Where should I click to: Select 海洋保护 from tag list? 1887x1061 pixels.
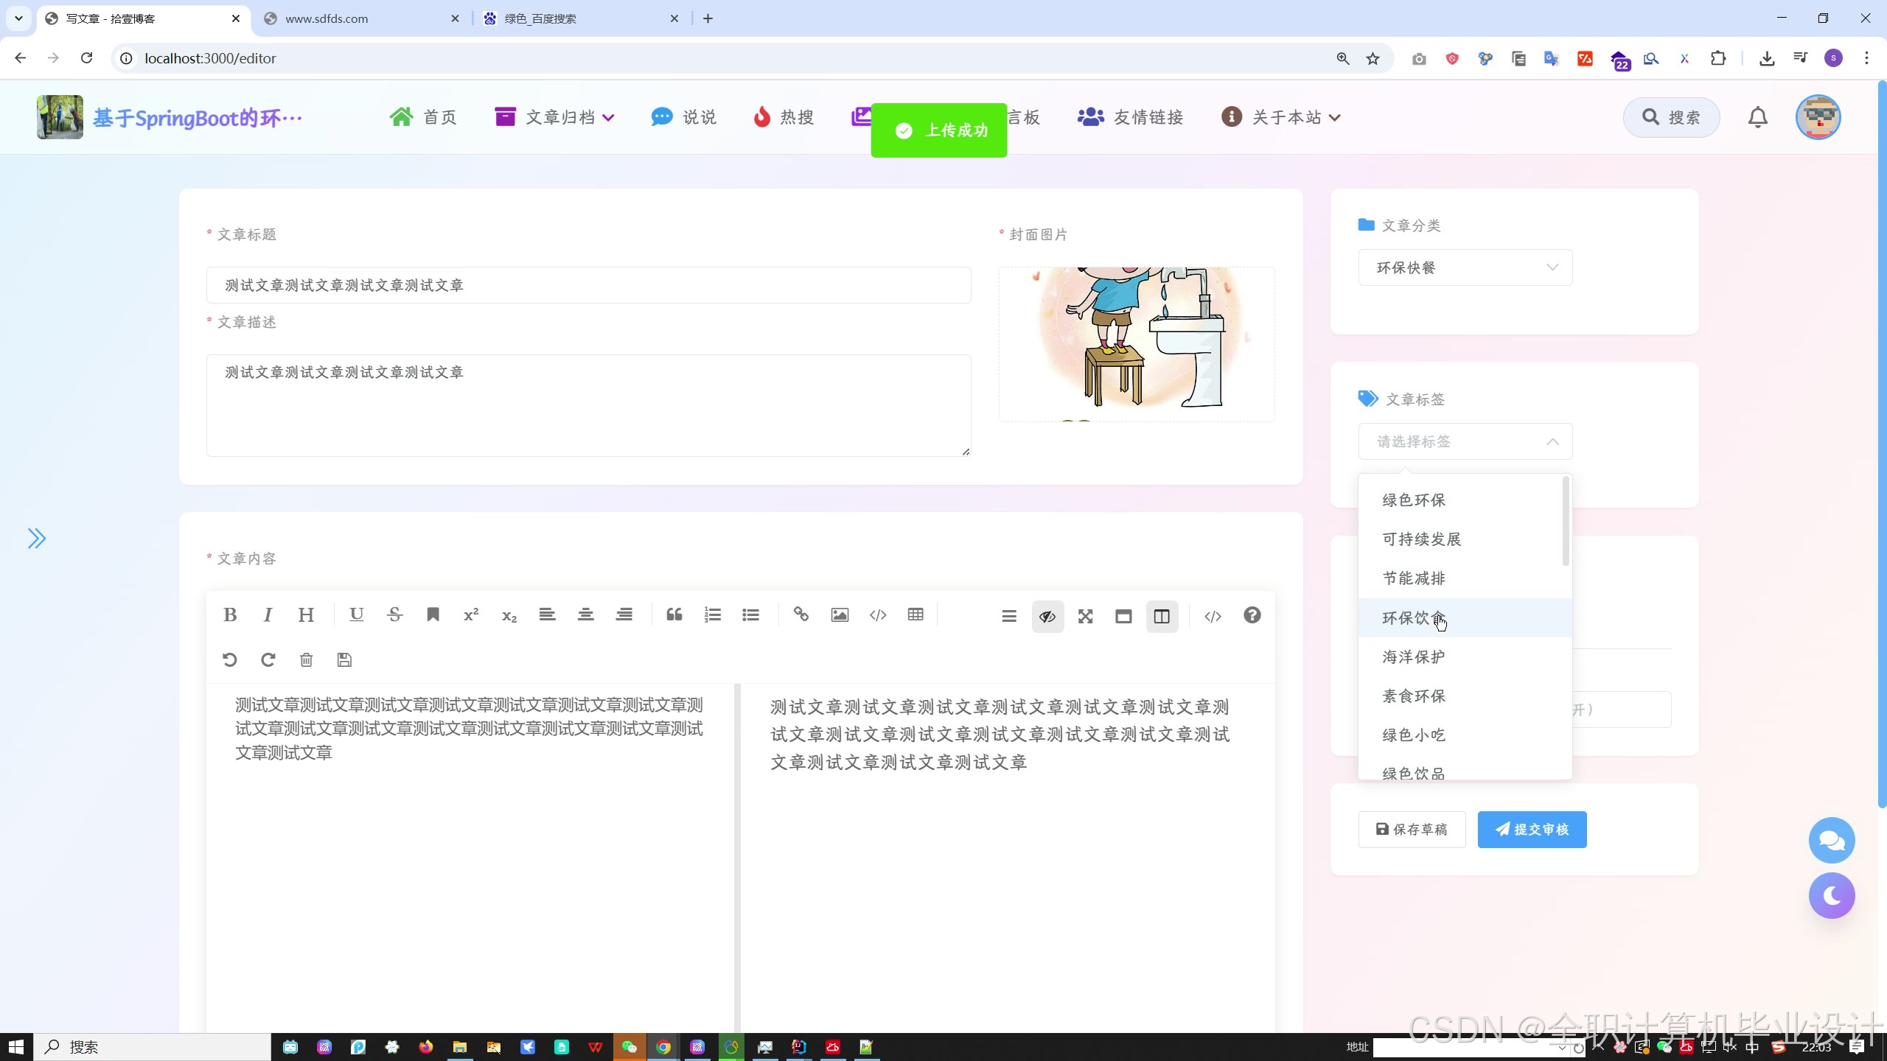pyautogui.click(x=1413, y=656)
